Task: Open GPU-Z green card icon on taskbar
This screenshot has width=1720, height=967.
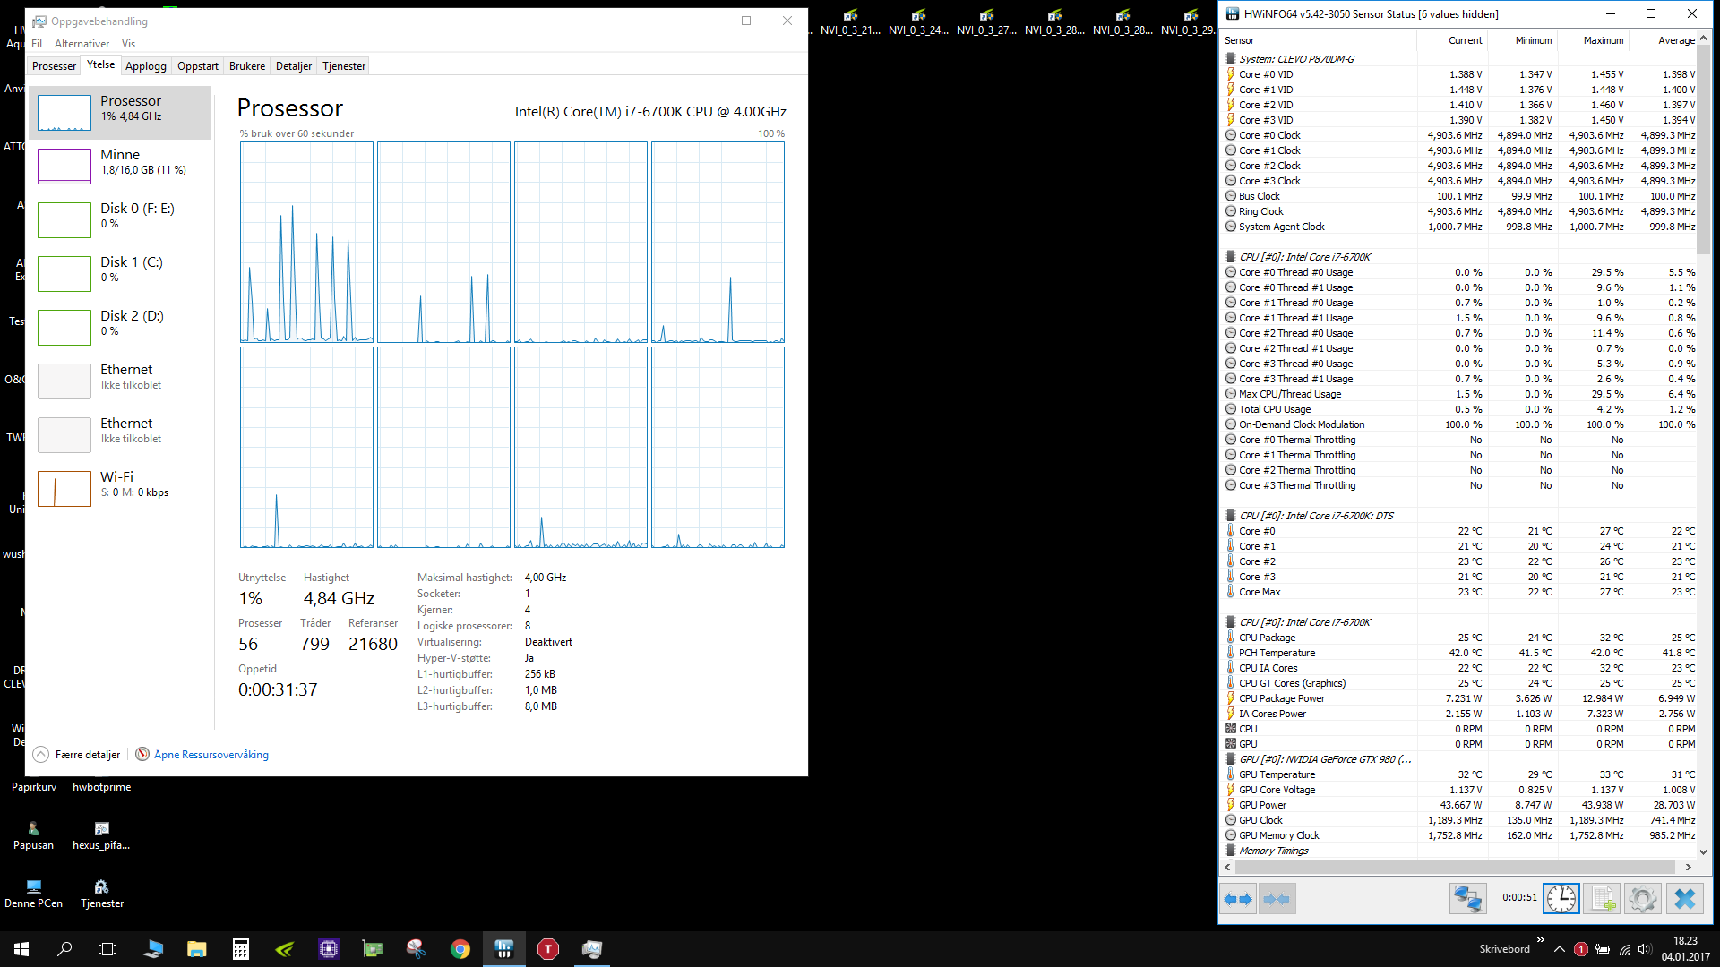Action: click(x=373, y=949)
